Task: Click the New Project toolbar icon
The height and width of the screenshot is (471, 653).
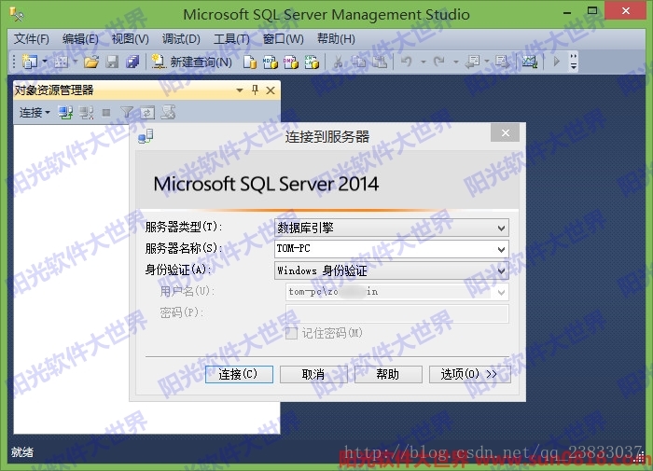Action: click(30, 62)
